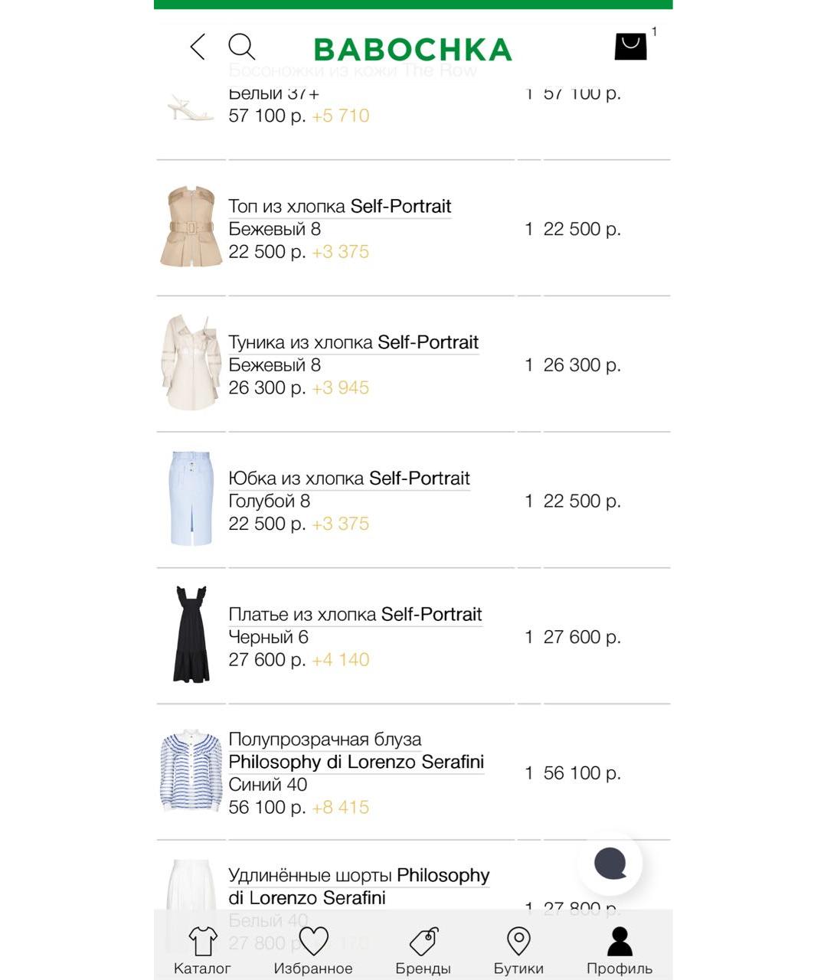Tap the back arrow icon
The width and height of the screenshot is (827, 980).
[198, 47]
